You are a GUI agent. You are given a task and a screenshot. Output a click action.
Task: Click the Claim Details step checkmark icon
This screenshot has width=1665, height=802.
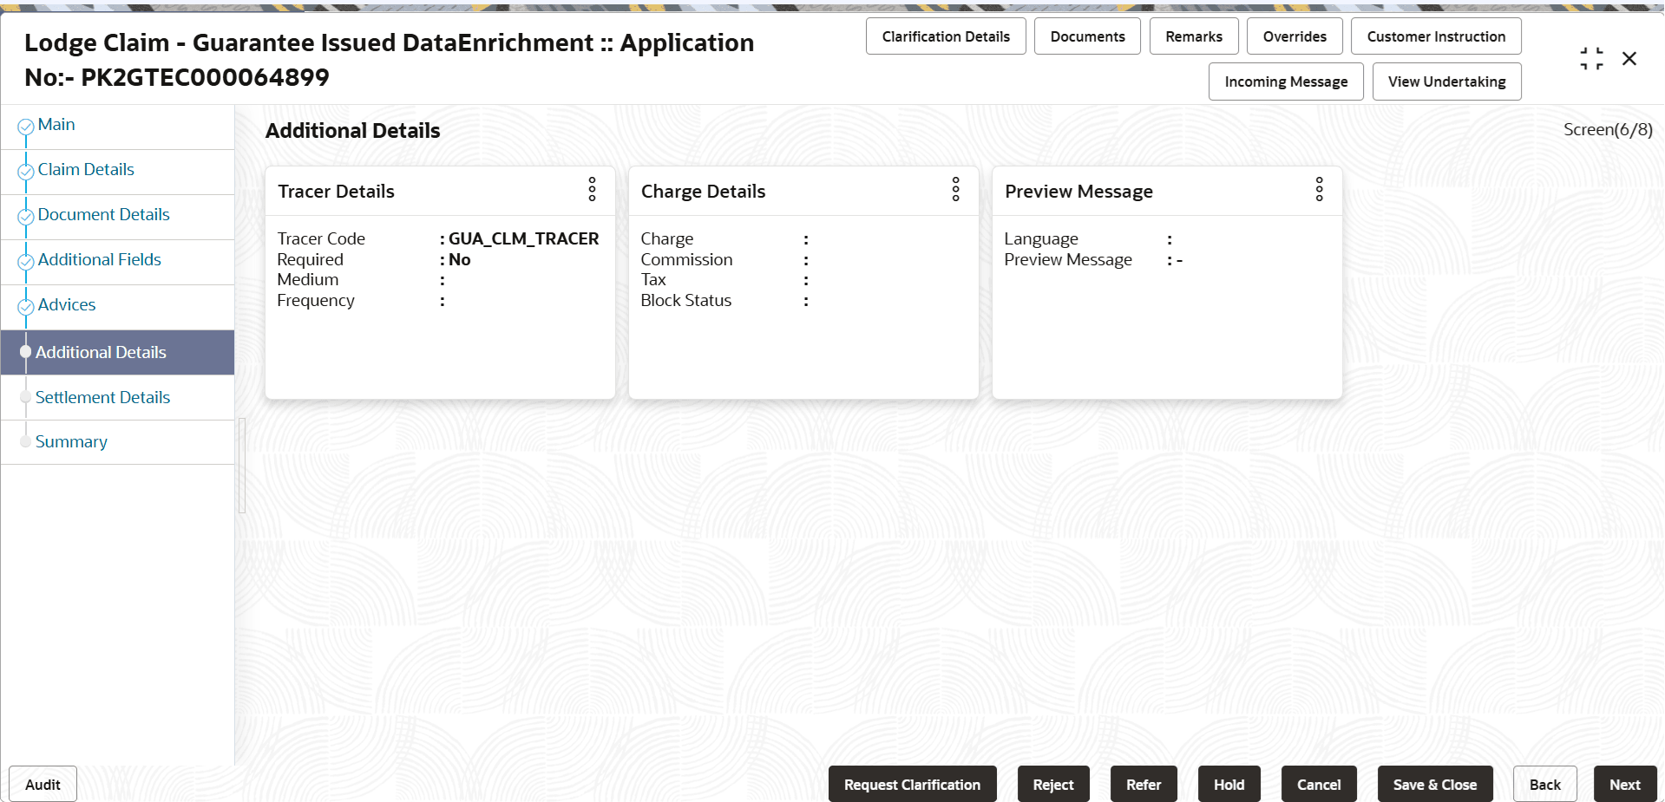pyautogui.click(x=26, y=173)
